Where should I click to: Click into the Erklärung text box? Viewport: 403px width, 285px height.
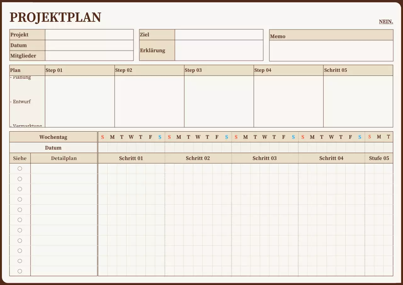pos(219,50)
